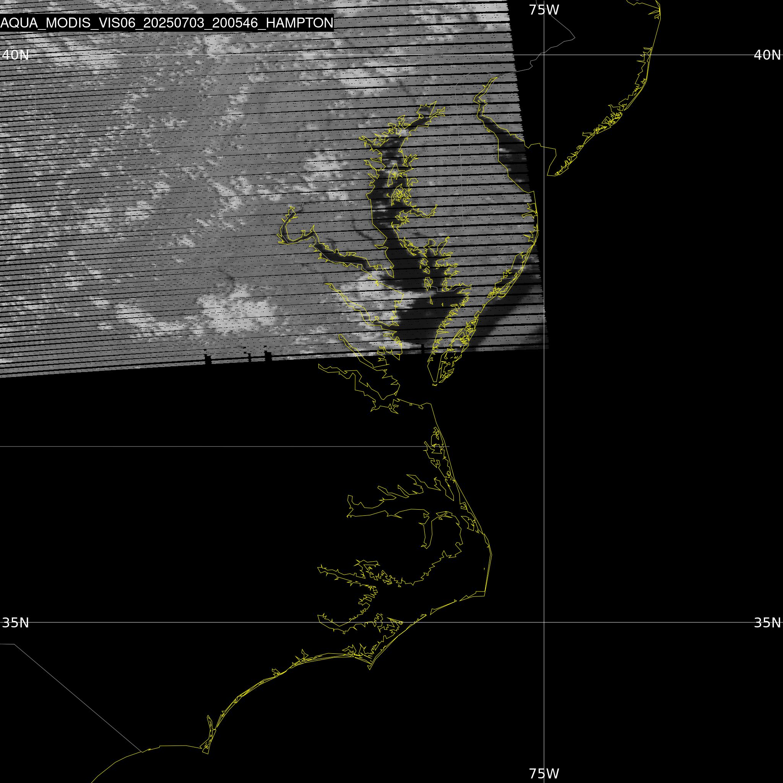Click the left 40N latitude label
This screenshot has height=783, width=783.
(15, 55)
